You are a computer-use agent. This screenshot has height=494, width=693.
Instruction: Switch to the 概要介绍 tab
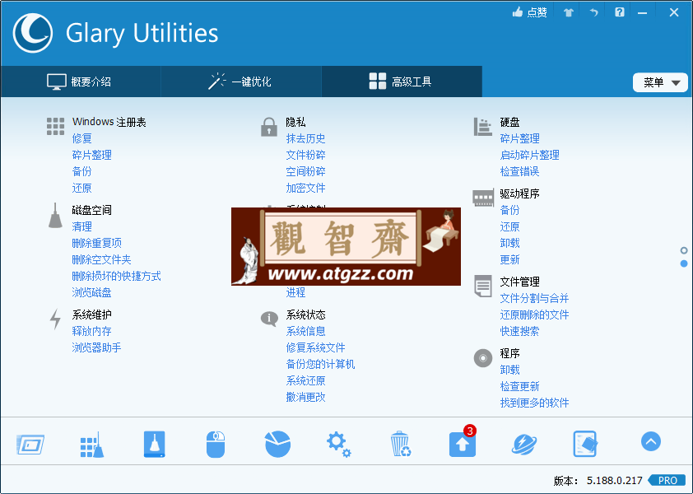coord(81,82)
